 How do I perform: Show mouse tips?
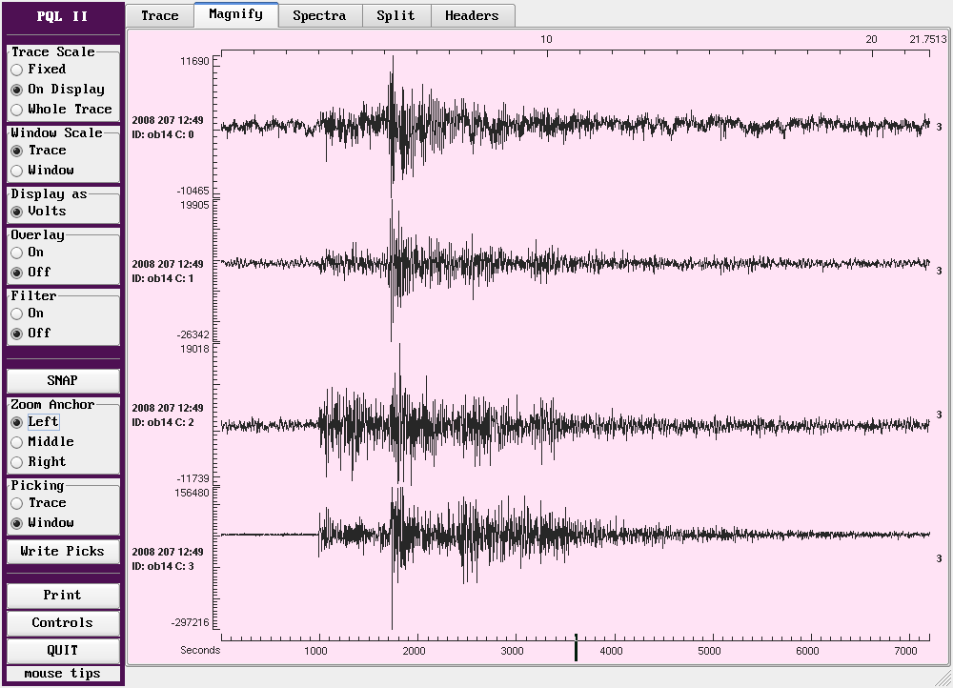coord(63,674)
